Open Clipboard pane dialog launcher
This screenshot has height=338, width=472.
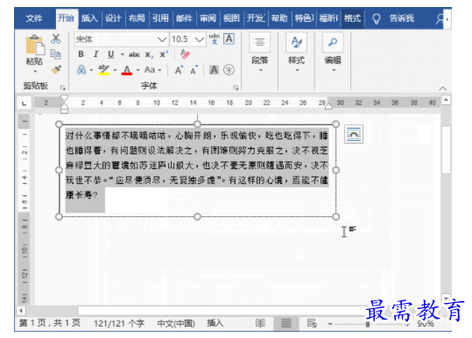click(63, 88)
